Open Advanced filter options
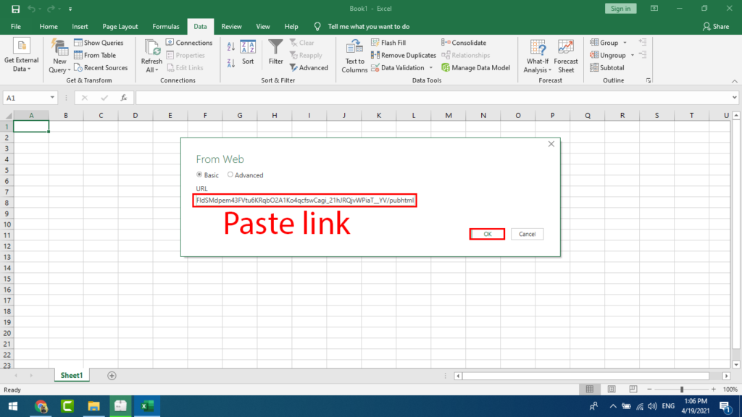The image size is (742, 417). click(x=309, y=67)
